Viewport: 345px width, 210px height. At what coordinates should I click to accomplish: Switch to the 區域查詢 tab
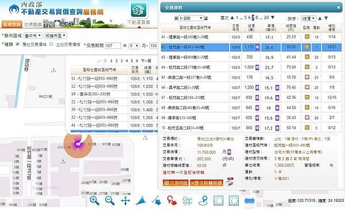click(x=12, y=24)
